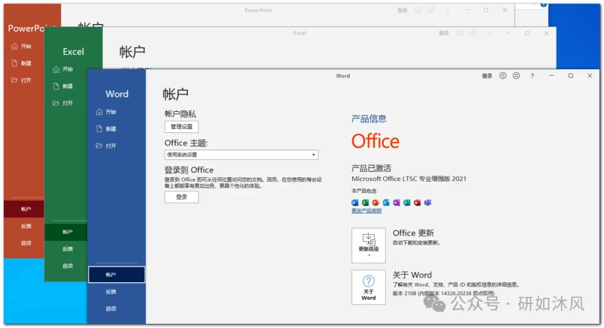Click the frown icon in PowerPoint title bar
Image resolution: width=604 pixels, height=328 pixels.
click(x=431, y=10)
